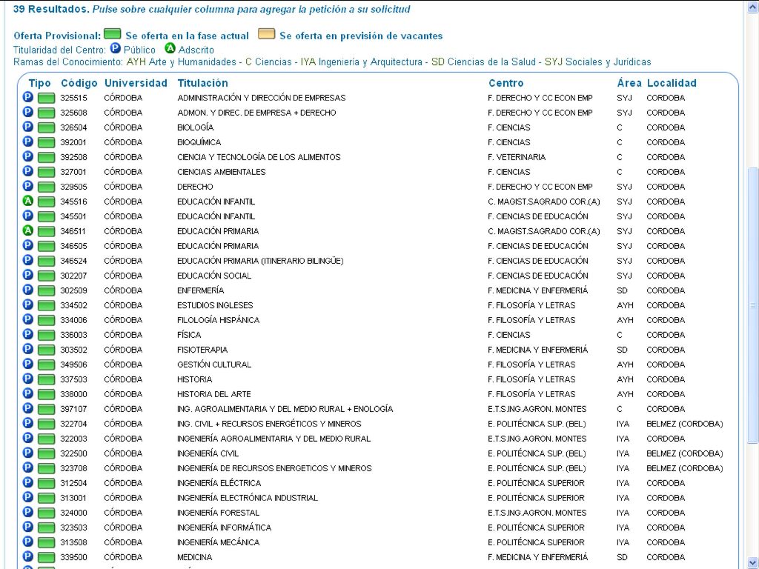This screenshot has width=759, height=569.
Task: Select ADMON. Y DIREC. DE EMPRESA + DERECHO
Action: 256,113
